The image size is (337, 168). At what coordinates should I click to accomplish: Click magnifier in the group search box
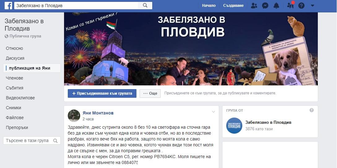(55, 141)
